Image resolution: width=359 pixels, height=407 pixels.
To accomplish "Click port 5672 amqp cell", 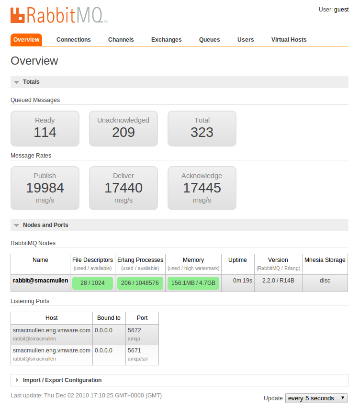I will pos(142,334).
